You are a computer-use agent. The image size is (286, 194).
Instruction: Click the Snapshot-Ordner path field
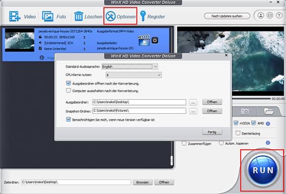tap(139, 111)
